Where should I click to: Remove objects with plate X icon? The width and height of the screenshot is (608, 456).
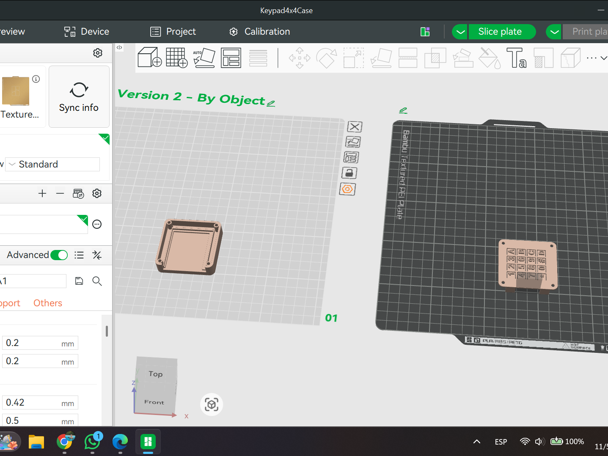pyautogui.click(x=355, y=126)
